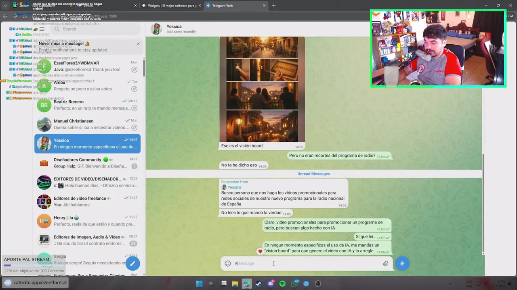The height and width of the screenshot is (290, 517).
Task: Open Task View from the taskbar
Action: [223, 284]
